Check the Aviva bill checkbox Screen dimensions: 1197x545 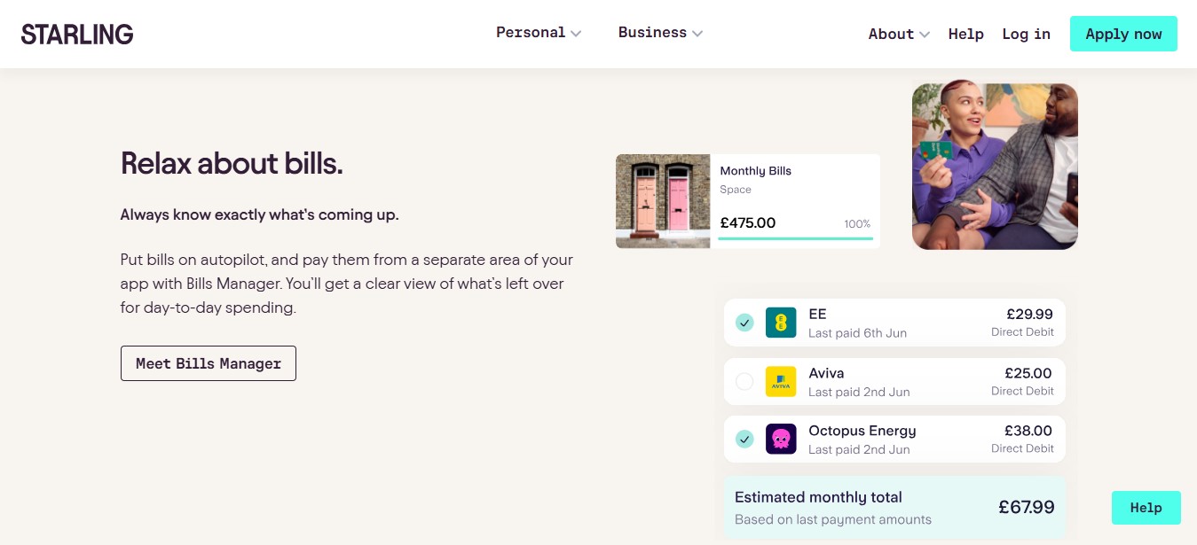tap(744, 381)
